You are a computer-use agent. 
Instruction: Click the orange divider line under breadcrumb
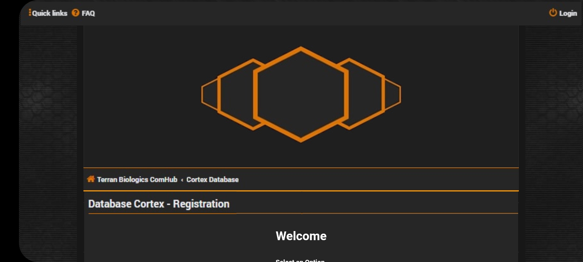click(x=301, y=191)
